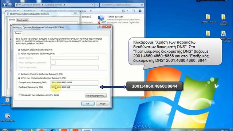
Task: Select the Παλια δεδομ... desktop folder
Action: [x=224, y=20]
